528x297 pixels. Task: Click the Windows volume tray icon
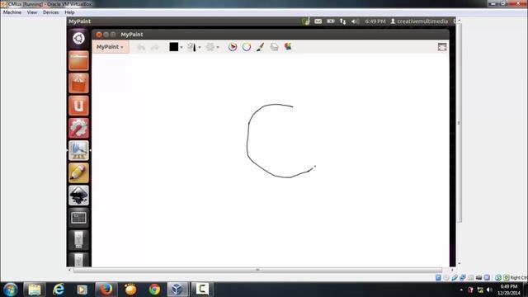[x=489, y=290]
